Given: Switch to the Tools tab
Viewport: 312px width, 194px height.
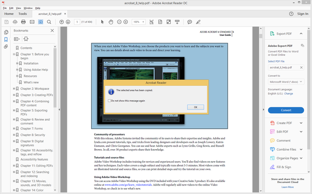Looking at the screenshot, I should [x=22, y=14].
